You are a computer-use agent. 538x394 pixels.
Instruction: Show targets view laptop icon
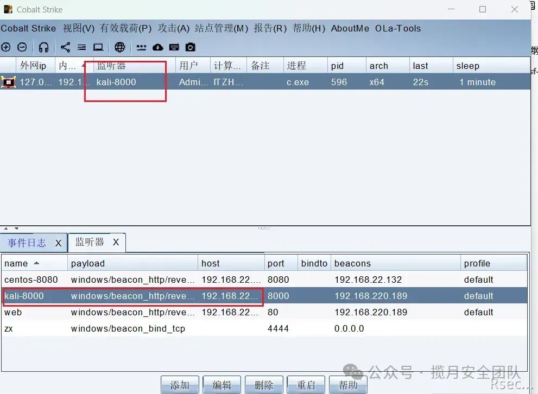point(98,47)
